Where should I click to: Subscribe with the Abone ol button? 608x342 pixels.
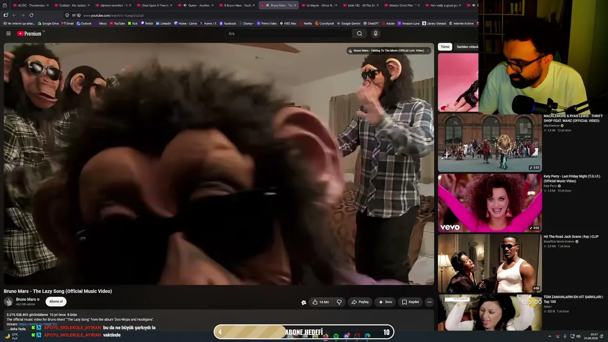coord(56,302)
